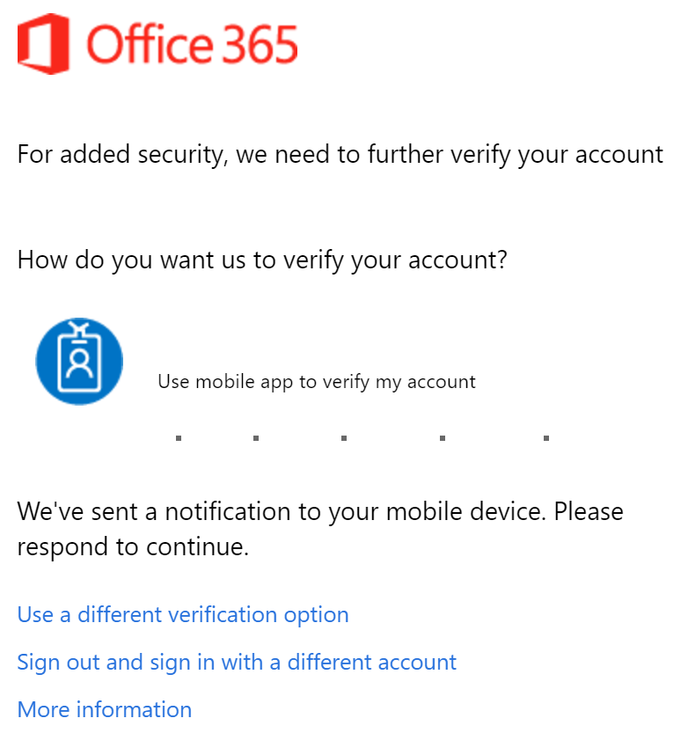Click the lanyard clip atop the badge icon
Viewport: 688px width, 755px height.
(79, 327)
